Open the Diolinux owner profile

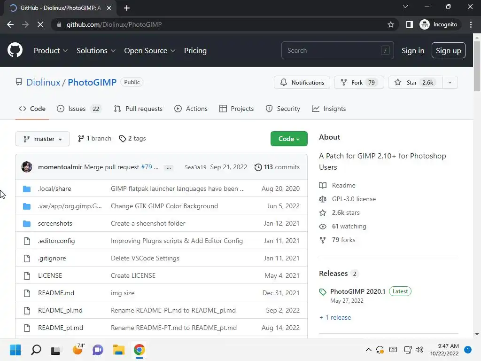click(x=43, y=82)
